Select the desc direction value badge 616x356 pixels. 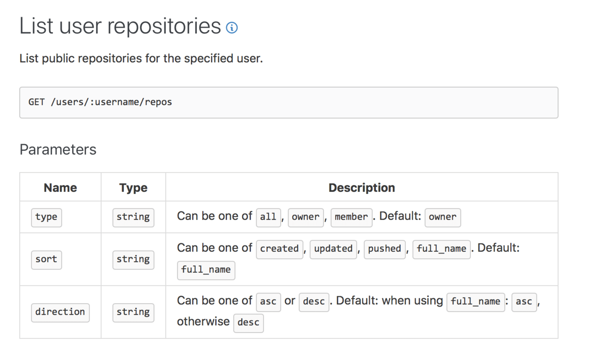click(x=314, y=302)
